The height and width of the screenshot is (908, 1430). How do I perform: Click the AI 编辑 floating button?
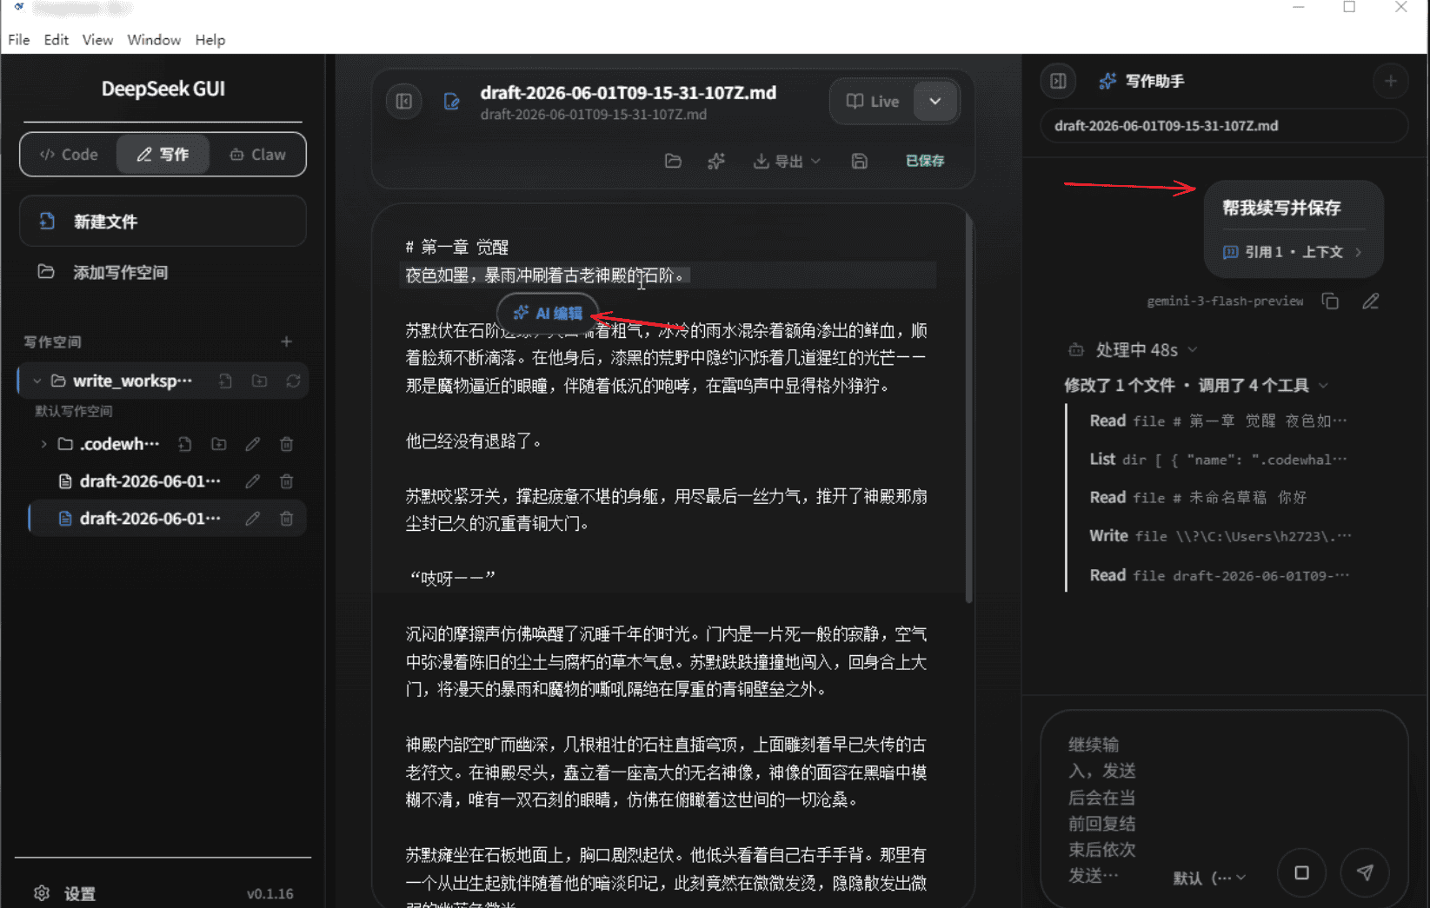(x=548, y=313)
